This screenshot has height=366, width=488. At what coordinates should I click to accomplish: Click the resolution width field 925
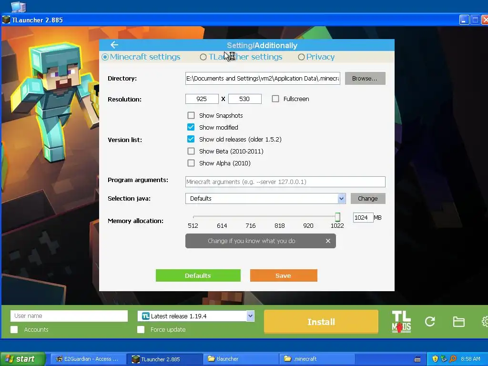click(x=202, y=99)
